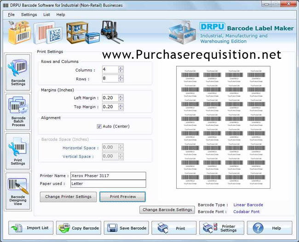Increase the Left Margin with up arrow
Viewport: 299px width, 242px height.
point(121,96)
